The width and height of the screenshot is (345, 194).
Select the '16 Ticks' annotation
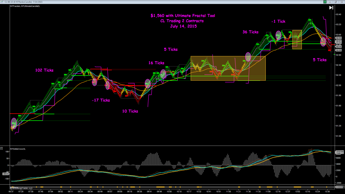click(156, 63)
